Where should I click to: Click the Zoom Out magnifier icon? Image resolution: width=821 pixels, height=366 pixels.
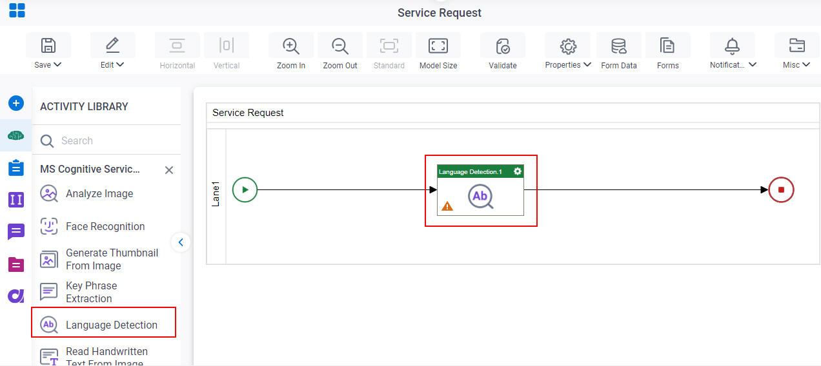coord(340,46)
